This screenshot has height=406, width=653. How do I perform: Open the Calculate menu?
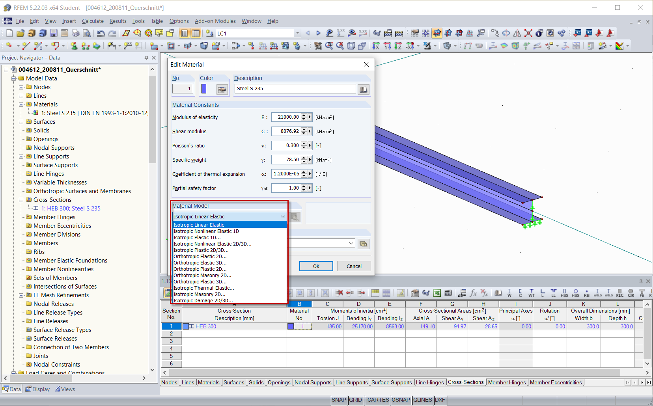pos(93,21)
